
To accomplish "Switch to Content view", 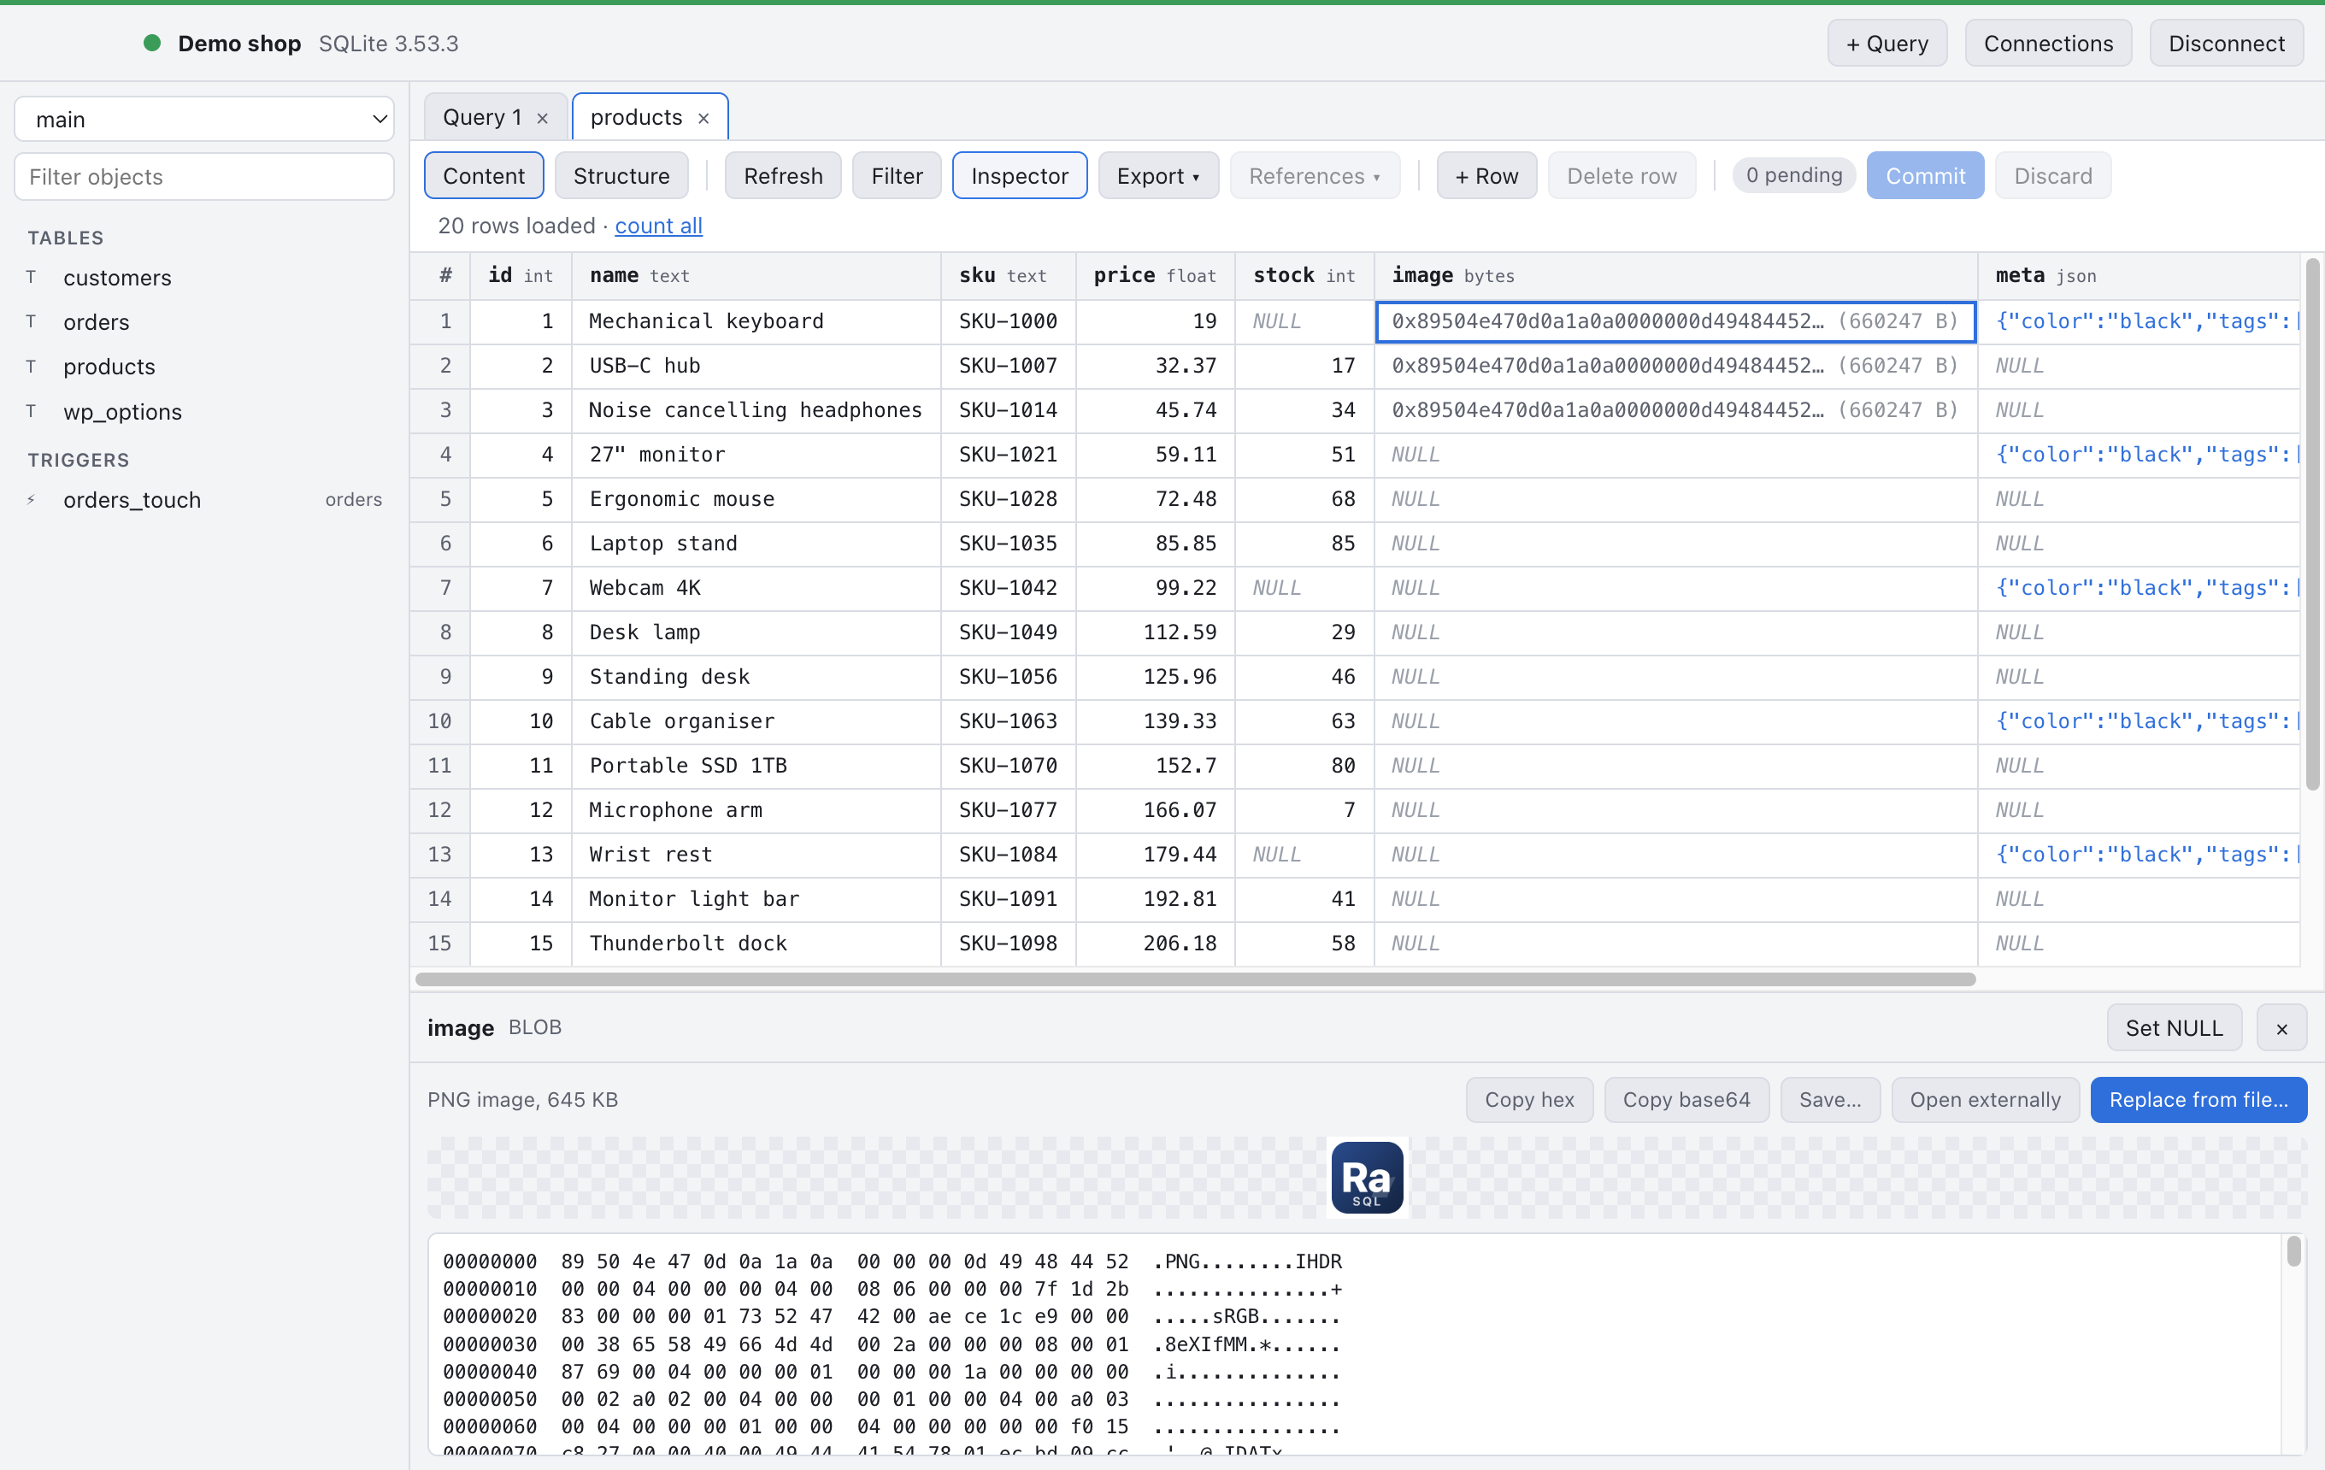I will (484, 176).
